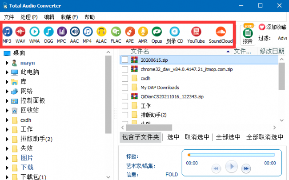
Task: Select MPC conversion format
Action: [x=61, y=35]
